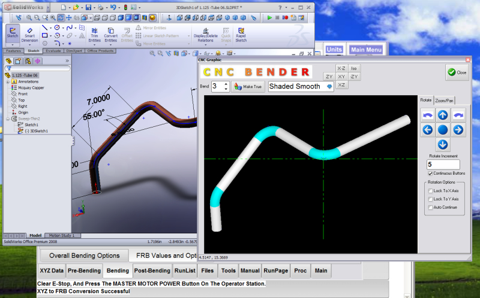
Task: Select the Smart Dimension tool
Action: [29, 35]
